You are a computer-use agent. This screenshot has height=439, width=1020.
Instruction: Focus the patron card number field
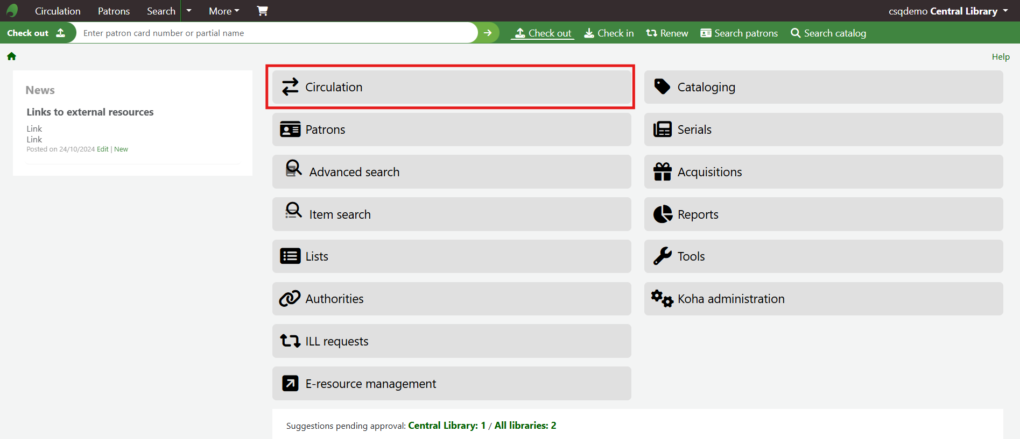275,33
